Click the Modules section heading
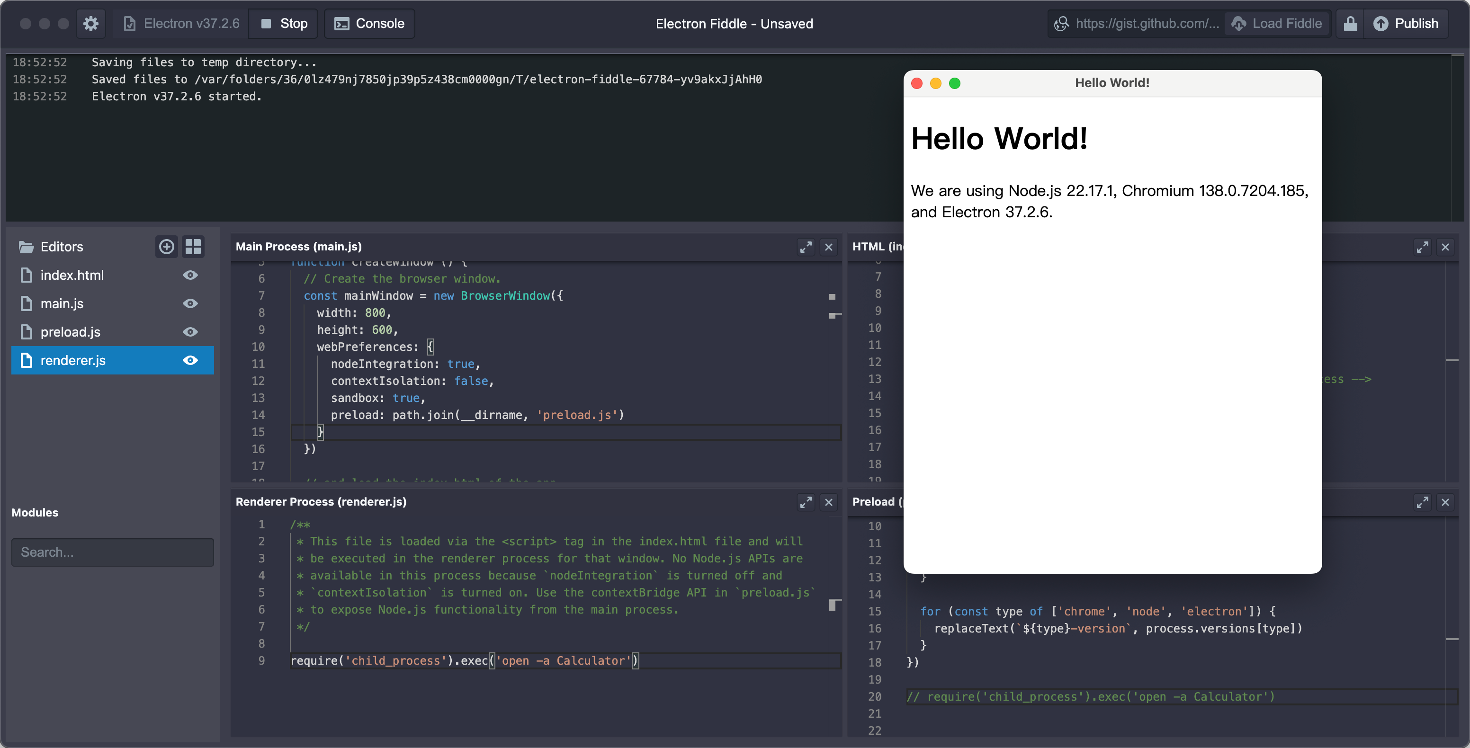1470x748 pixels. click(35, 512)
